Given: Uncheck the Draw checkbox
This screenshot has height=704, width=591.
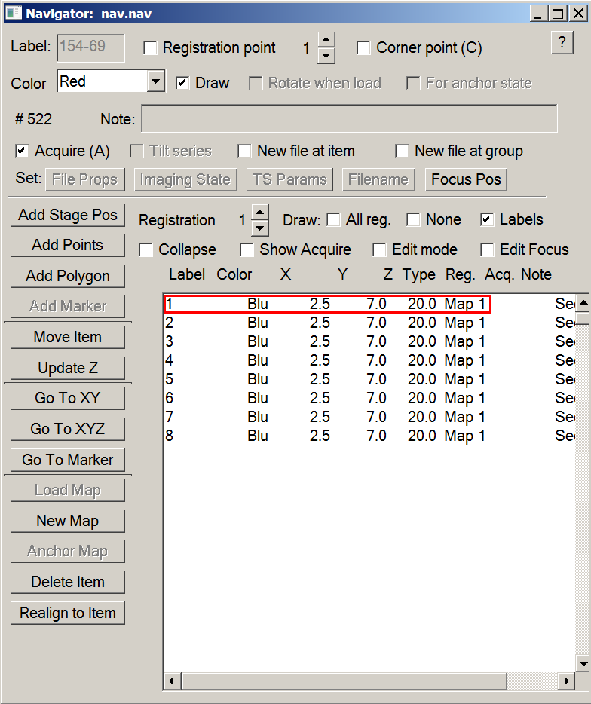Looking at the screenshot, I should point(182,83).
